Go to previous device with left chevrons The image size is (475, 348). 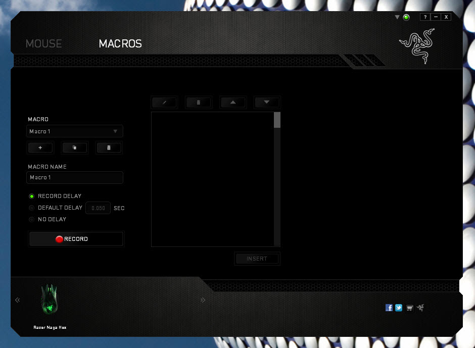[18, 300]
